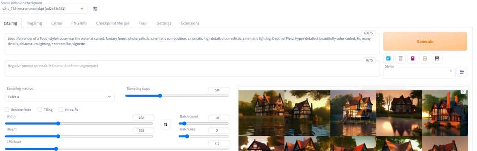Click the blue arrow read-parameters icon

coord(388,58)
